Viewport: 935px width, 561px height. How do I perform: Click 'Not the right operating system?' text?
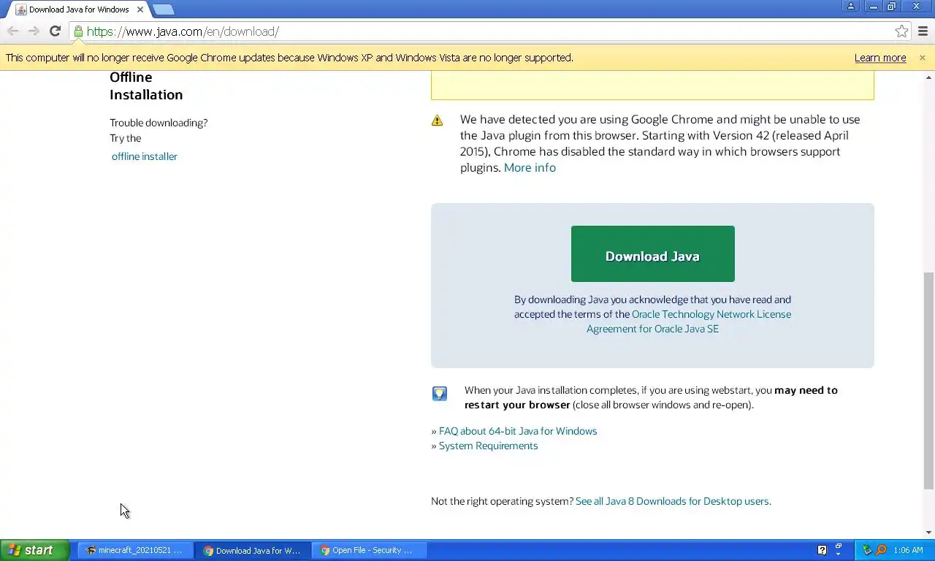(x=502, y=501)
